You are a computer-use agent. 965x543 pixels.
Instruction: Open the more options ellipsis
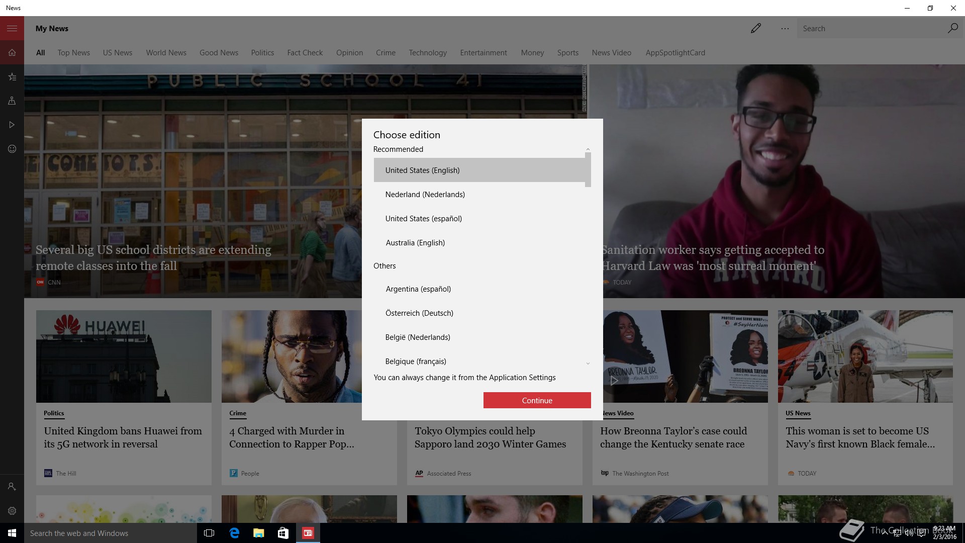pos(785,29)
